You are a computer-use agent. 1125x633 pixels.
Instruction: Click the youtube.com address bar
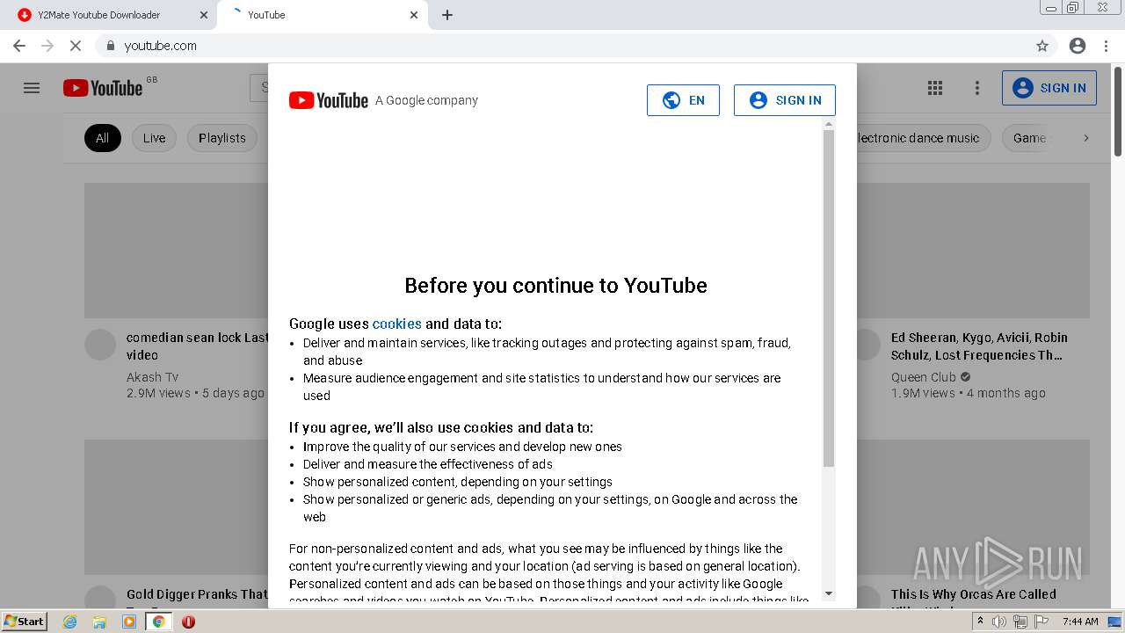pos(562,46)
